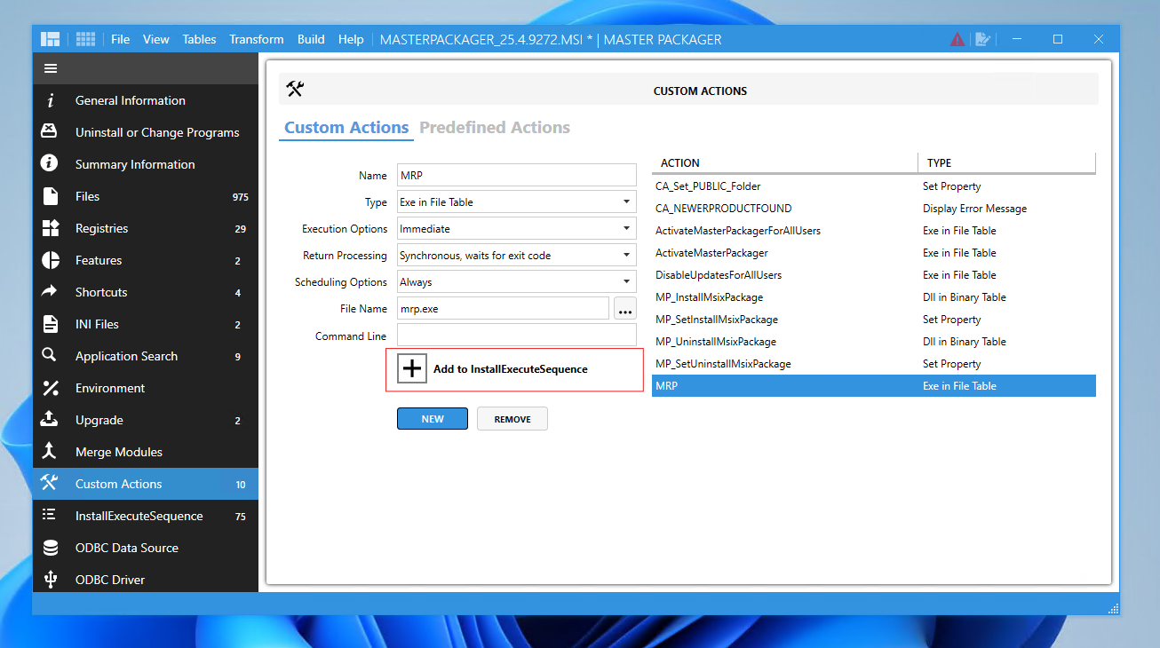Open the File menu

pyautogui.click(x=121, y=39)
